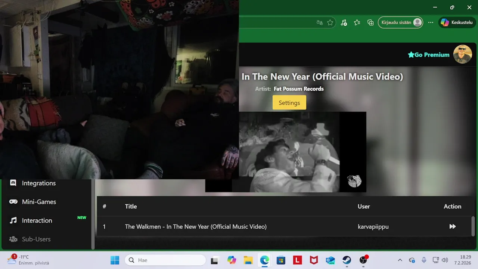Click the queue table vertical scrollbar
The image size is (478, 269).
[x=473, y=226]
